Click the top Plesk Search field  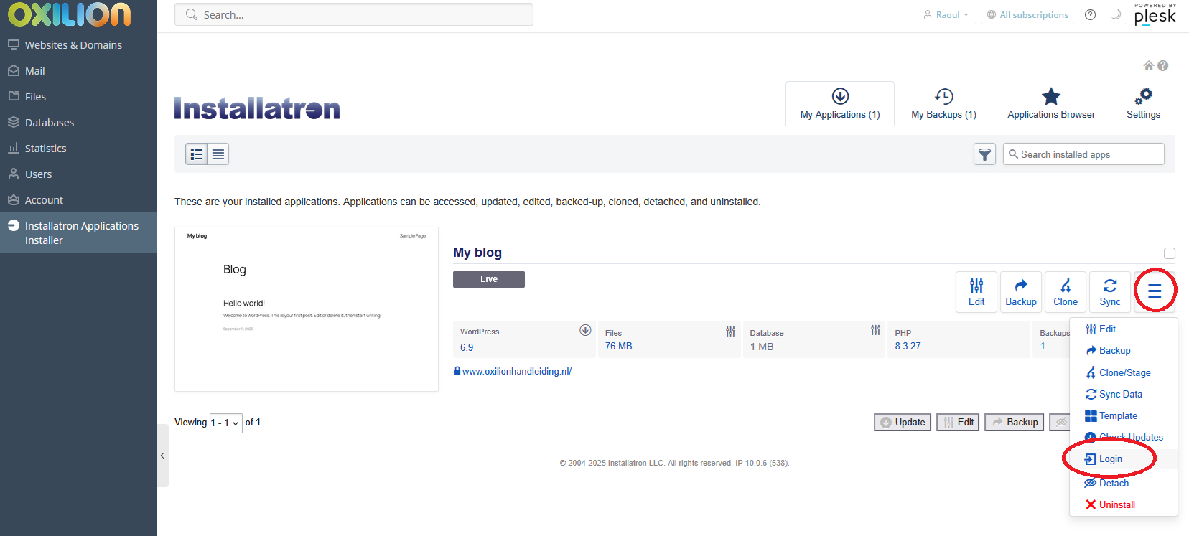coord(354,14)
